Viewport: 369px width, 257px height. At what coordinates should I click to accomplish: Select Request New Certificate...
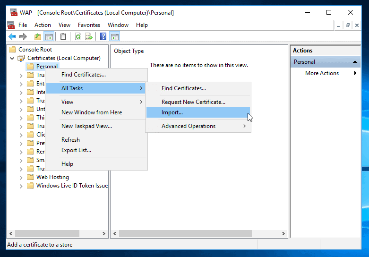point(198,102)
